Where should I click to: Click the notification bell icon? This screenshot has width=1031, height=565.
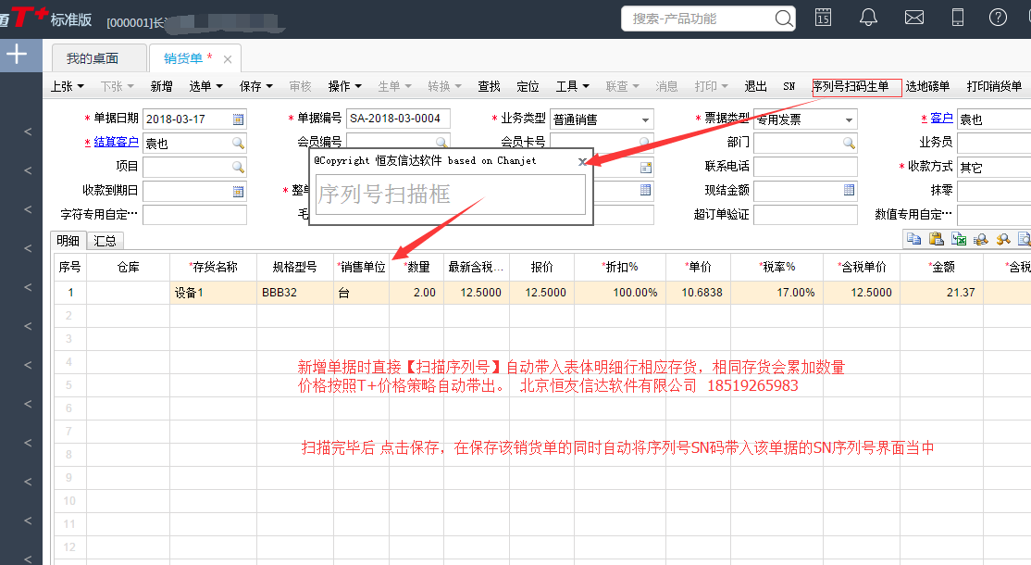pos(868,17)
